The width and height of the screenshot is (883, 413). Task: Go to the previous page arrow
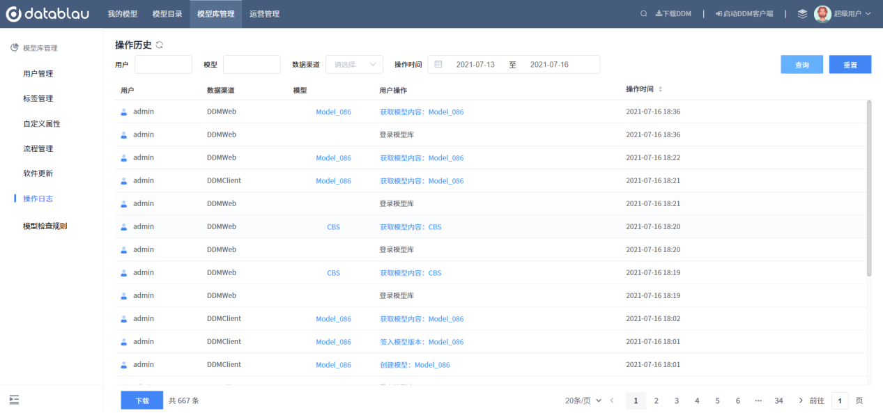click(x=612, y=401)
